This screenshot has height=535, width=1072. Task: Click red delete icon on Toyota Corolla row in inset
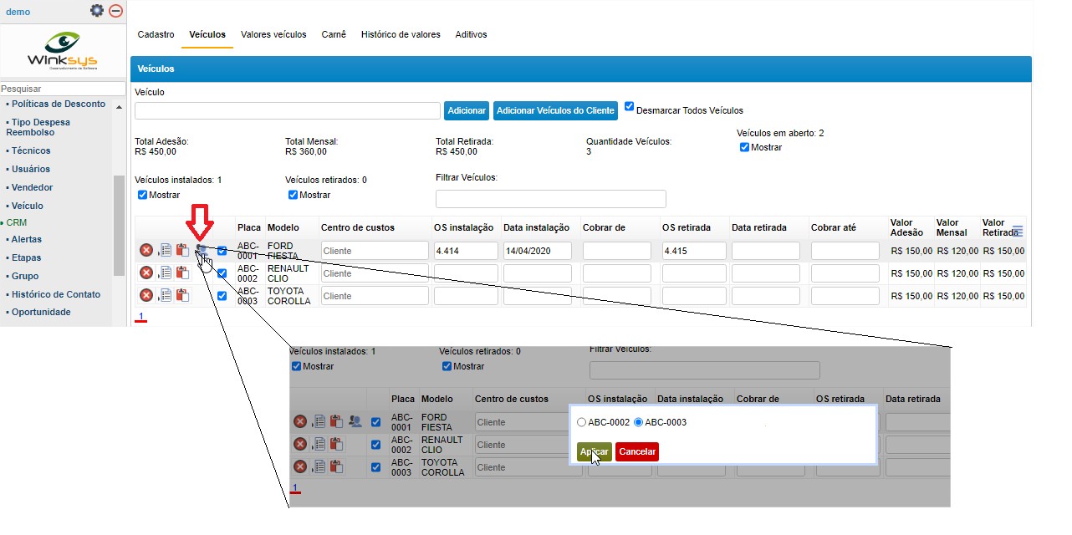[x=300, y=466]
